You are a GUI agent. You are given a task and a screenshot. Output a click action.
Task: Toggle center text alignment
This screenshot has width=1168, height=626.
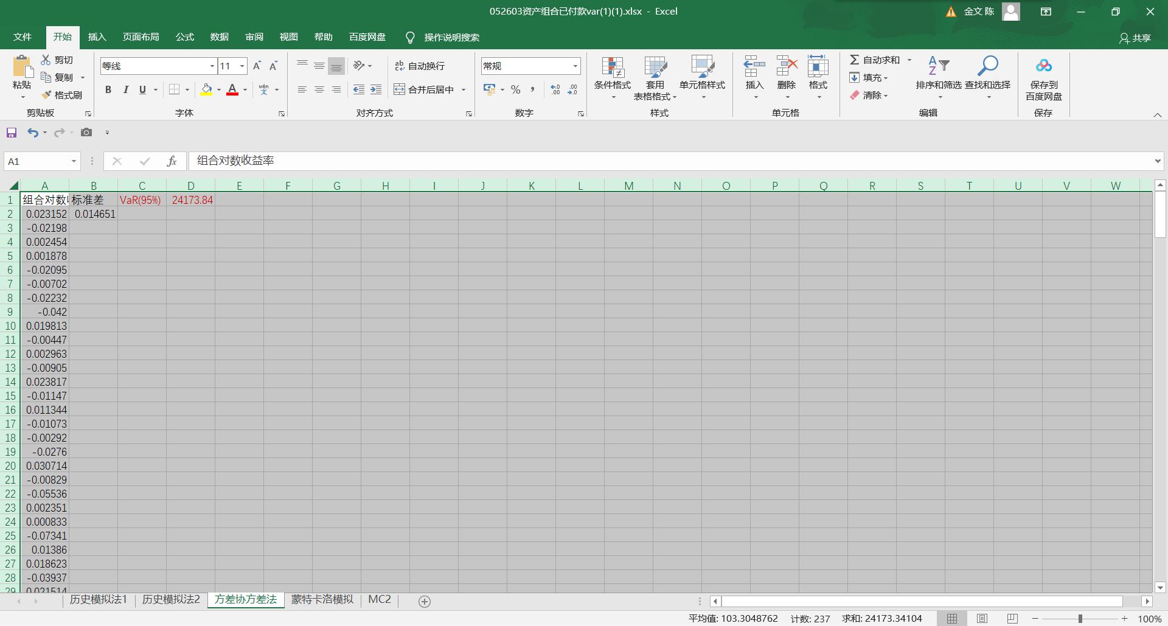click(319, 89)
